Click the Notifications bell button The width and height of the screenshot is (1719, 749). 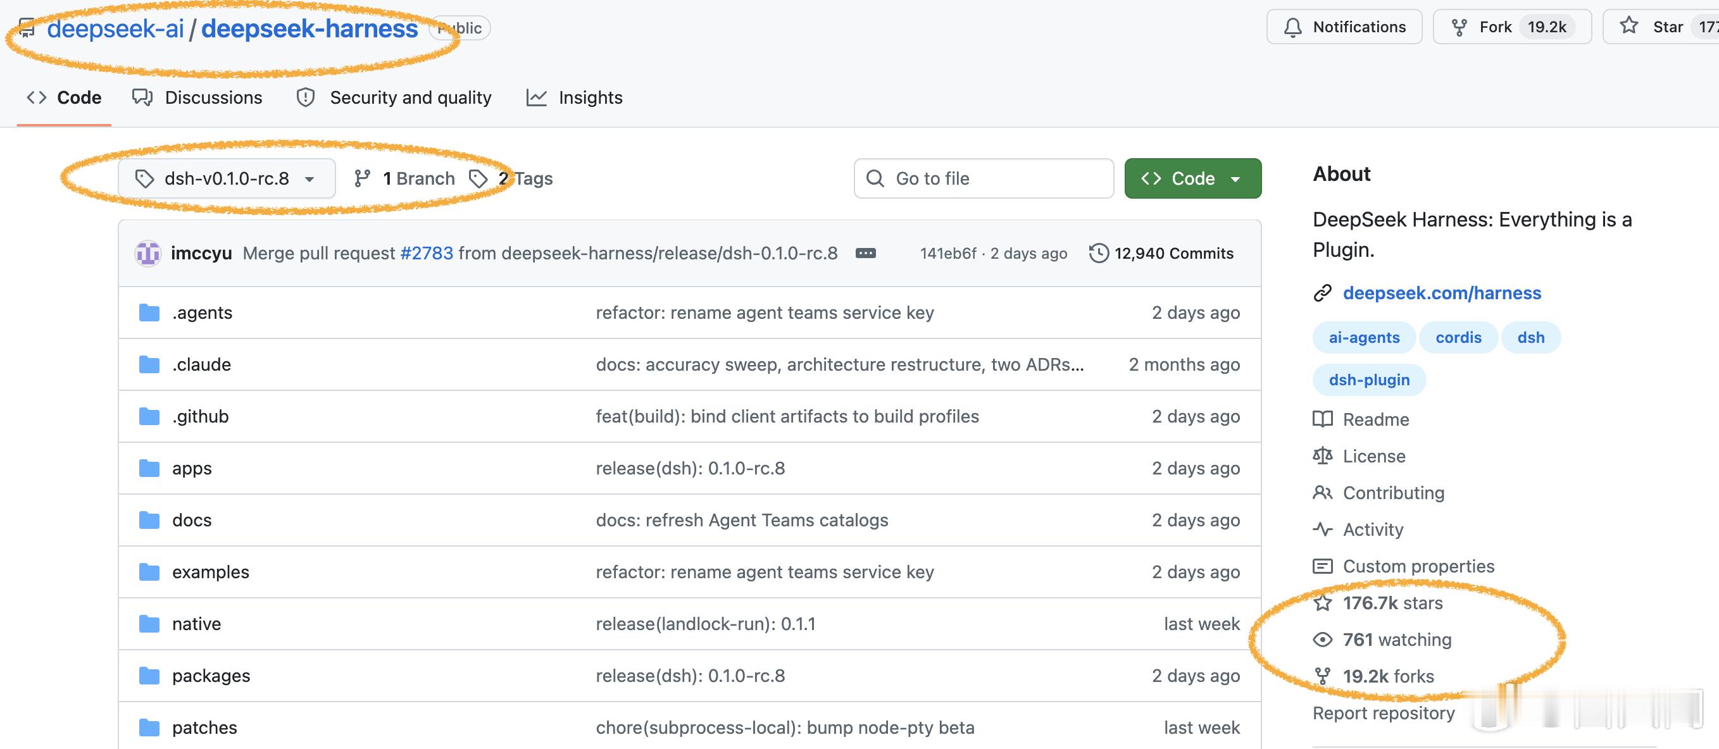pos(1344,27)
